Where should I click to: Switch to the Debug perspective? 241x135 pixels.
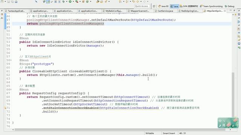[229, 6]
